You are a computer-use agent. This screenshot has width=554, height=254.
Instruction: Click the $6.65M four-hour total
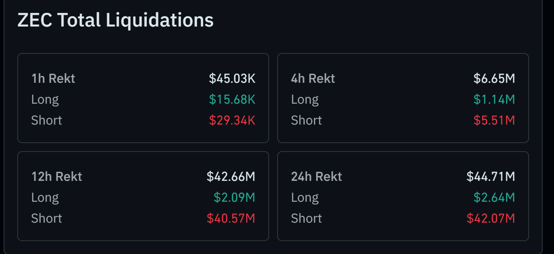tap(494, 78)
